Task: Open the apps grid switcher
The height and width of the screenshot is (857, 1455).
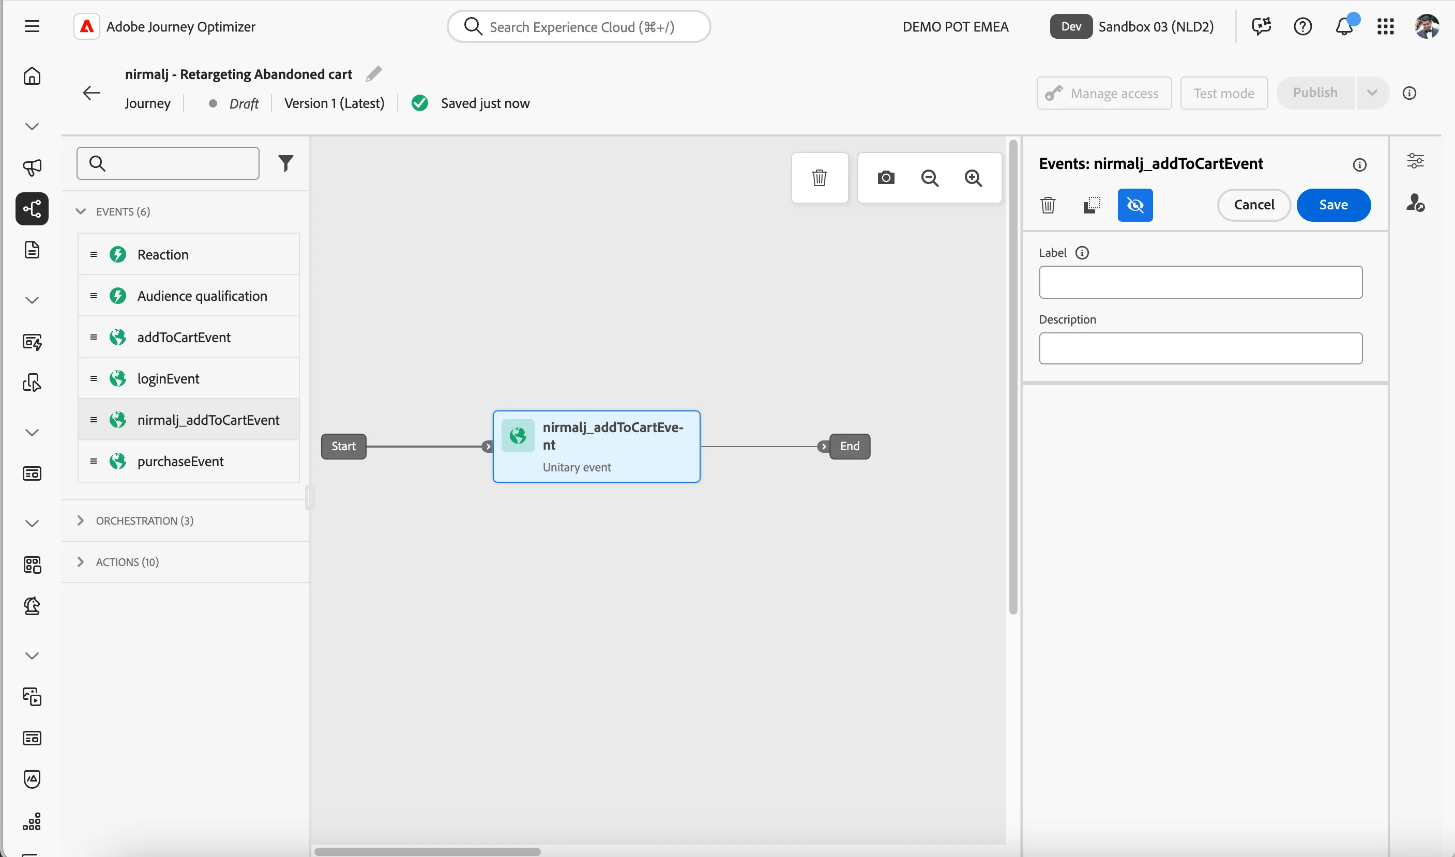Action: coord(1386,26)
